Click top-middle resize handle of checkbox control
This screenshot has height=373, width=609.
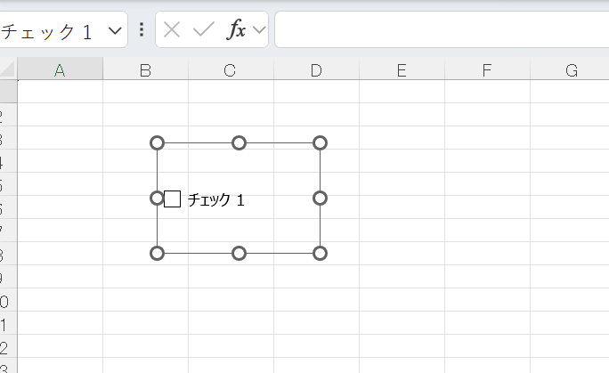(x=239, y=142)
